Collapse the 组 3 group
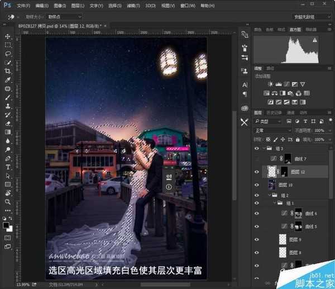 click(264, 148)
